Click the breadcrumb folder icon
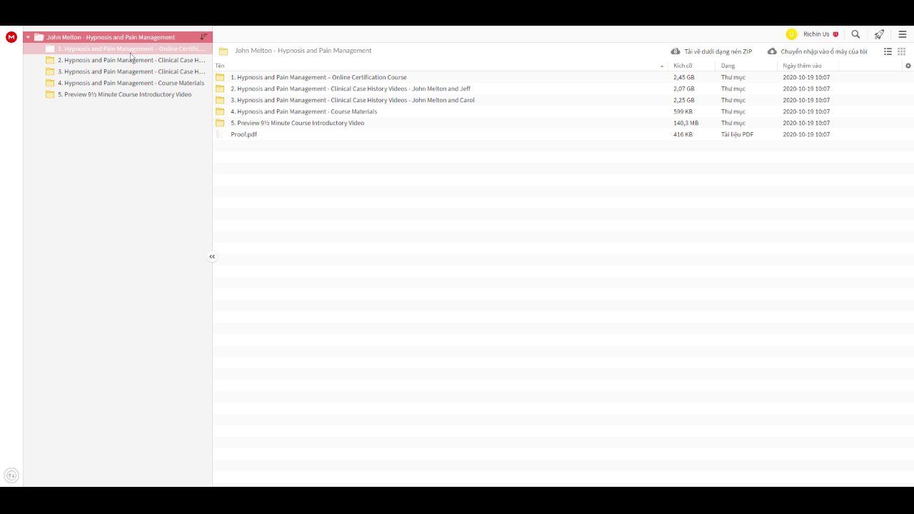914x514 pixels. tap(224, 51)
